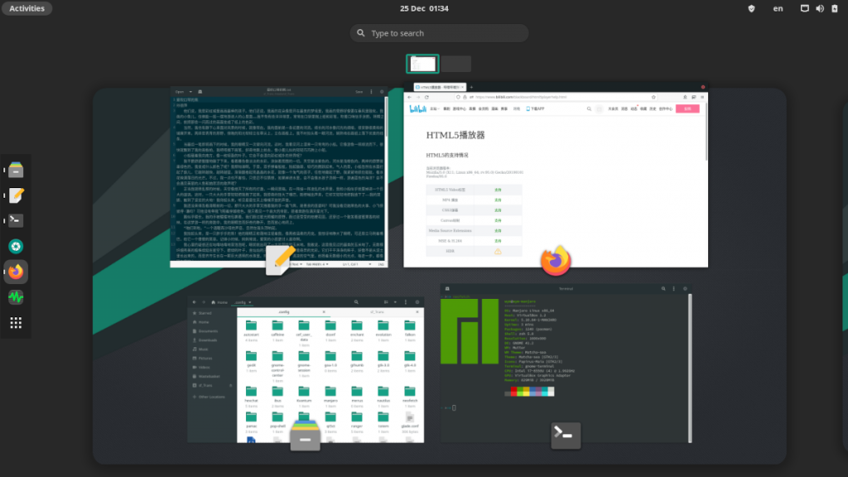Open the Files hamburger menu
Screen dimensions: 848x477
point(406,302)
